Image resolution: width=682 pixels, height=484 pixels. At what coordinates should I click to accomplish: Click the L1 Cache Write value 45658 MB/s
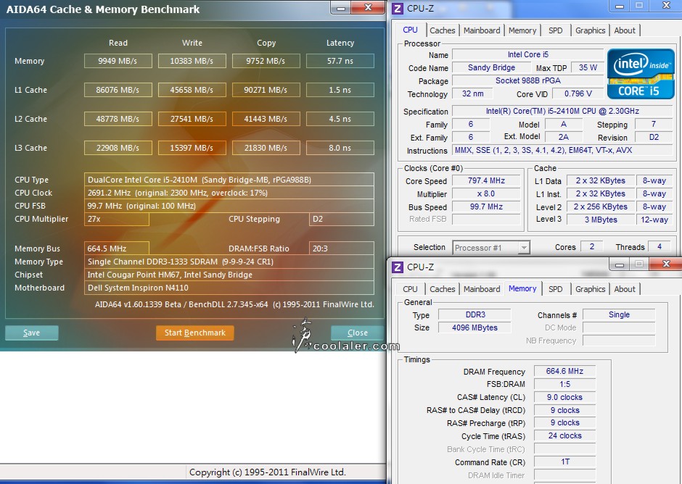tap(192, 90)
